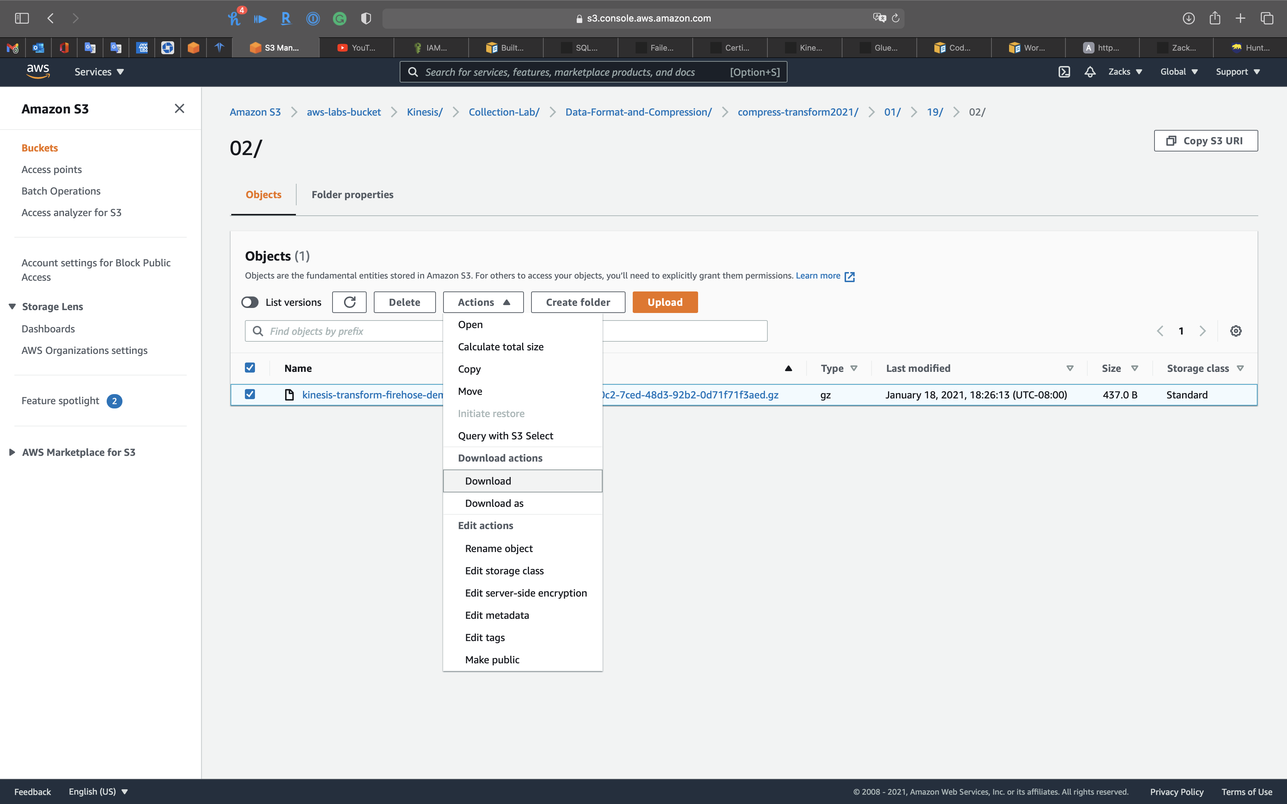Close the Amazon S3 side panel
The height and width of the screenshot is (804, 1287).
click(179, 108)
